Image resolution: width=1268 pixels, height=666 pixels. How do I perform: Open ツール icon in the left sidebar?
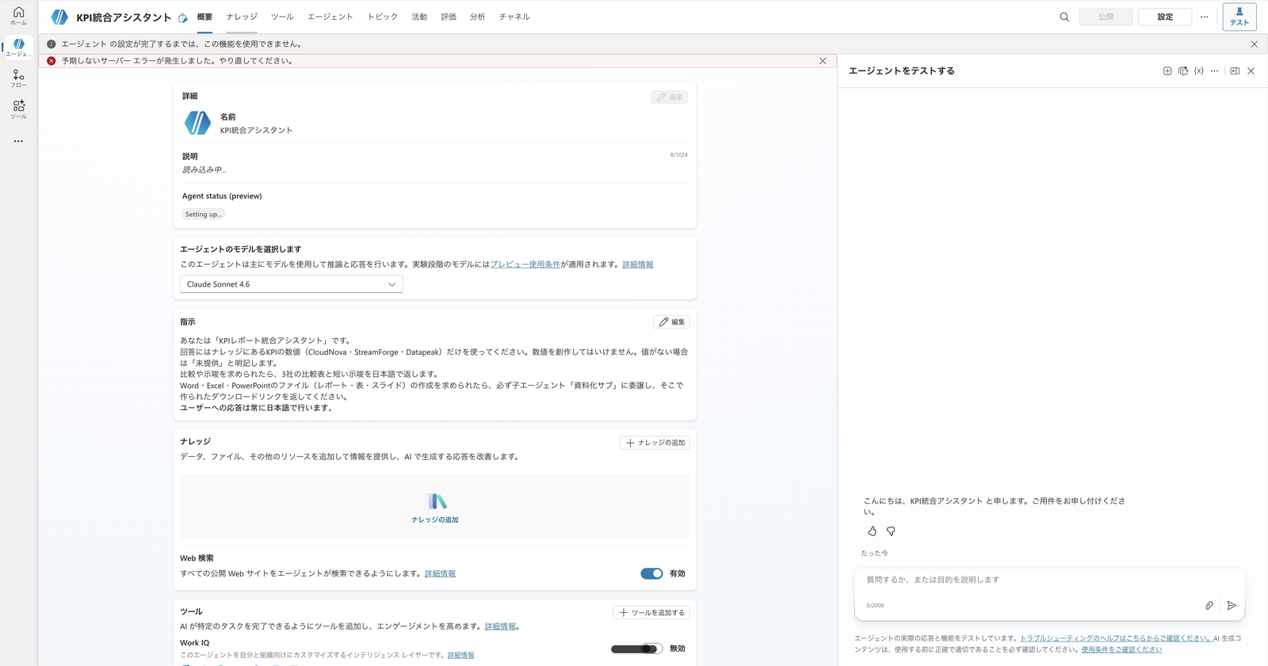(x=18, y=109)
